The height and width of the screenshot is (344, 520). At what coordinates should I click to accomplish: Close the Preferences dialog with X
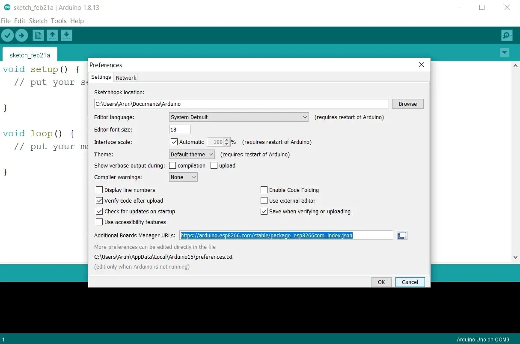click(x=422, y=65)
